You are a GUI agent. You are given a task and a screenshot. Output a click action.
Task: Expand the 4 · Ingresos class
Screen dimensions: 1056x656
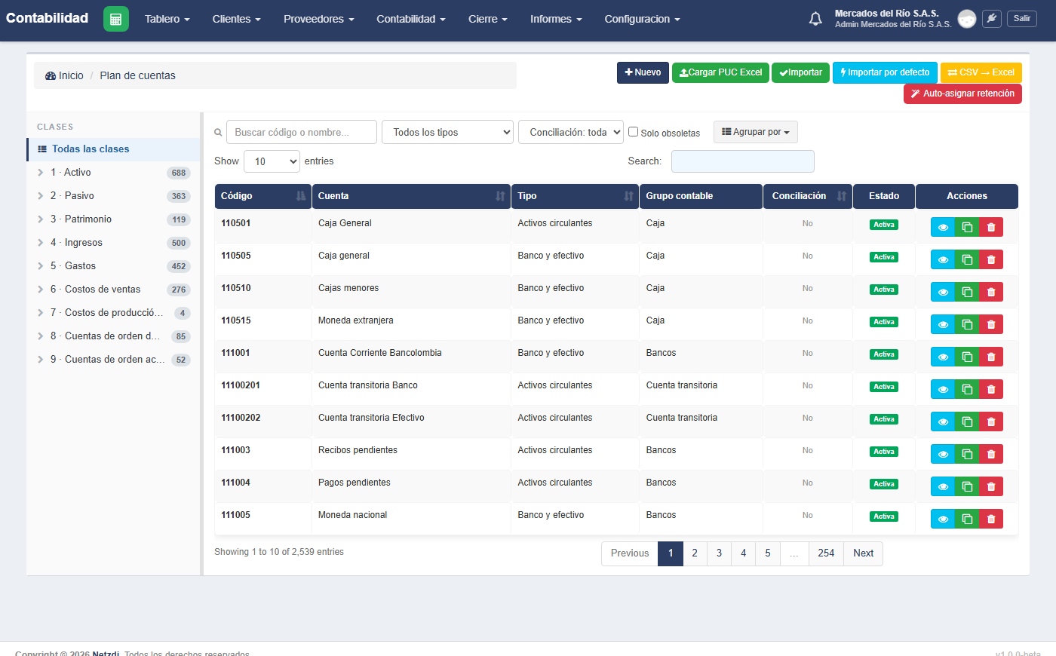[41, 243]
